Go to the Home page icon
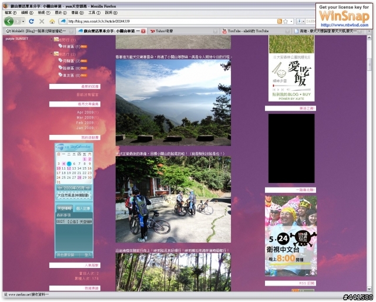376x302 pixels. [x=52, y=22]
